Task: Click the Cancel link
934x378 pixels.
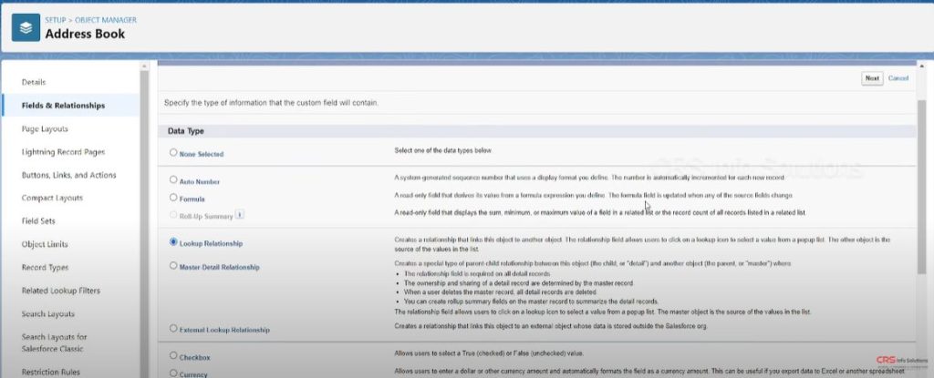Action: coord(898,78)
